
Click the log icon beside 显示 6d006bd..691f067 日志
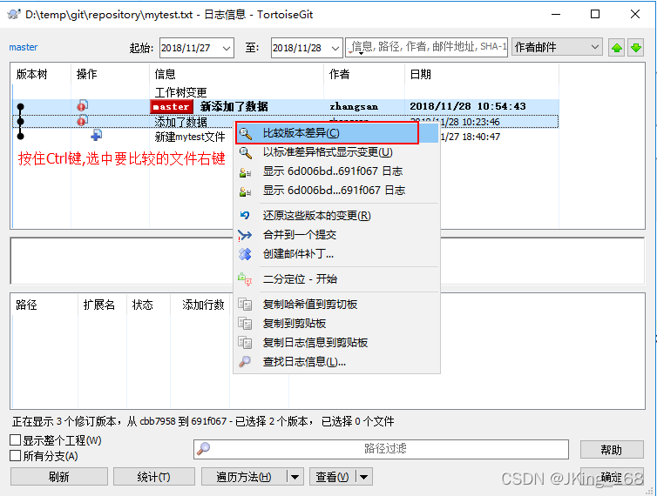[245, 172]
